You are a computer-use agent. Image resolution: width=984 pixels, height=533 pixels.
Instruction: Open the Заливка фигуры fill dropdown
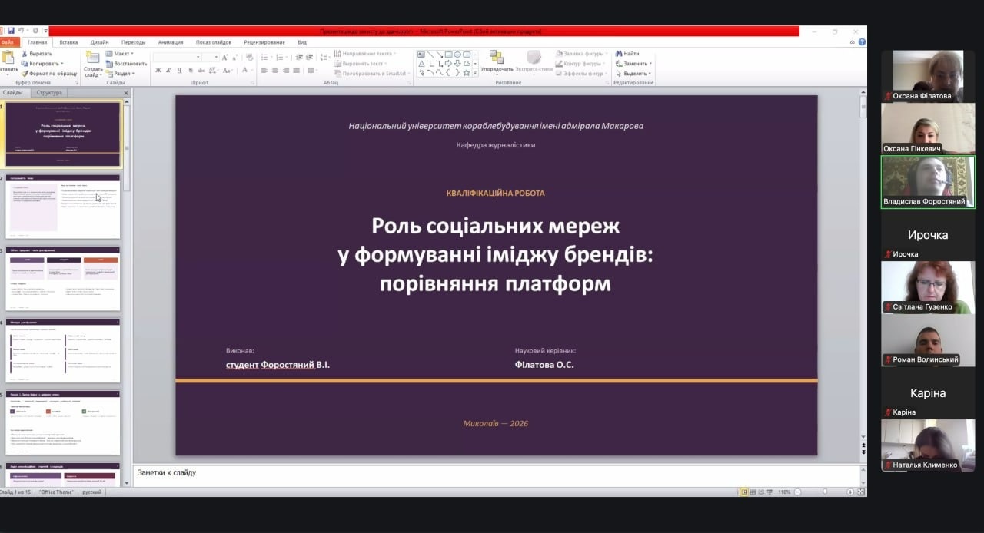point(581,54)
